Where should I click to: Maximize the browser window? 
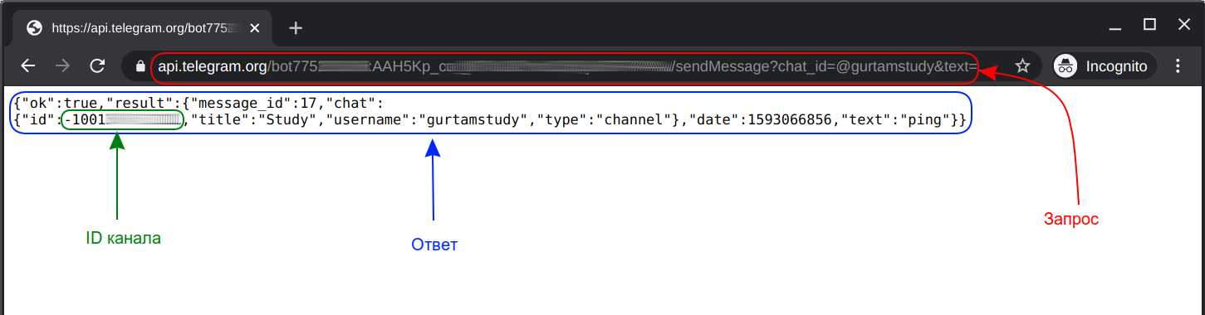(x=1149, y=25)
